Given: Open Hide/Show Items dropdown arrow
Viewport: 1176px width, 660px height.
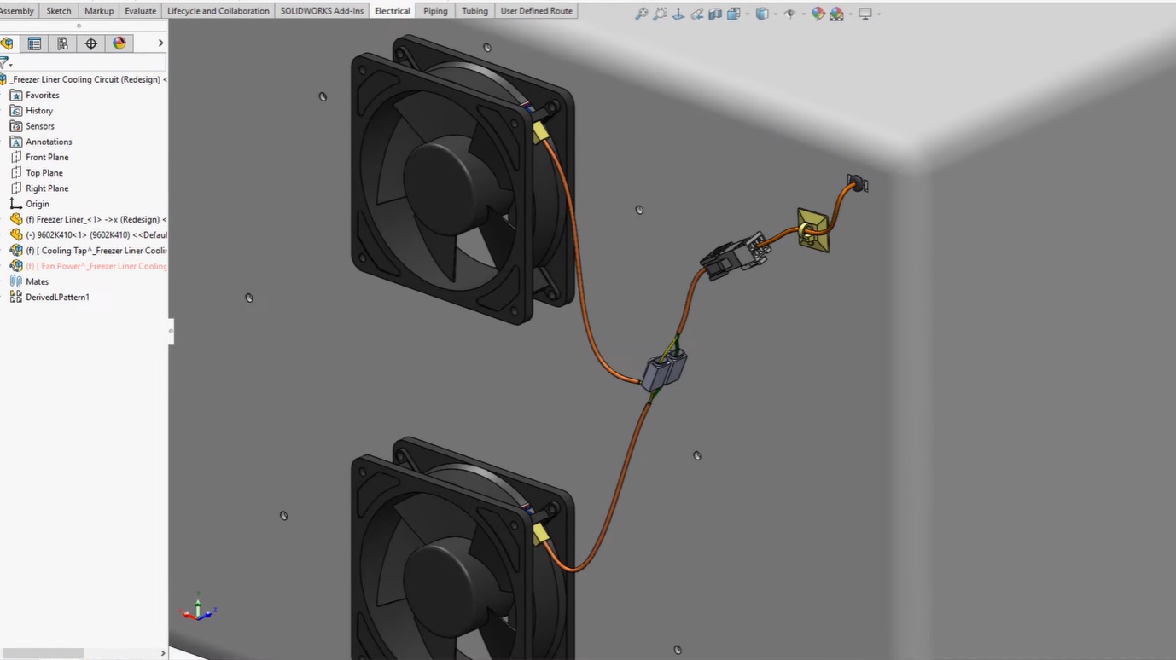Looking at the screenshot, I should pyautogui.click(x=803, y=14).
